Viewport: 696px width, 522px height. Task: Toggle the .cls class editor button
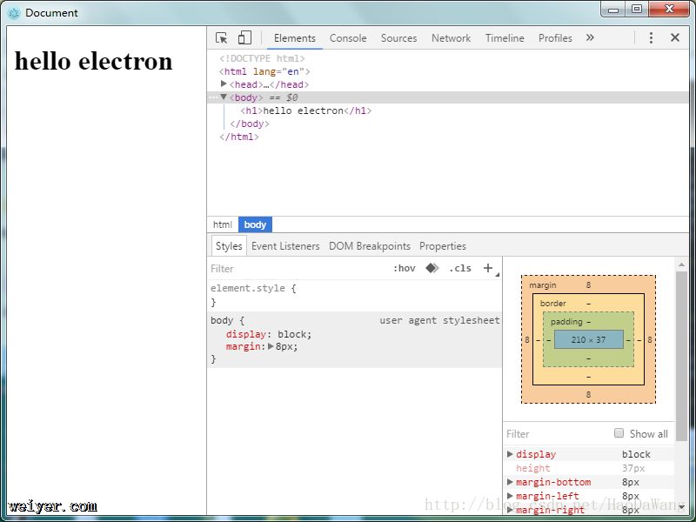460,268
